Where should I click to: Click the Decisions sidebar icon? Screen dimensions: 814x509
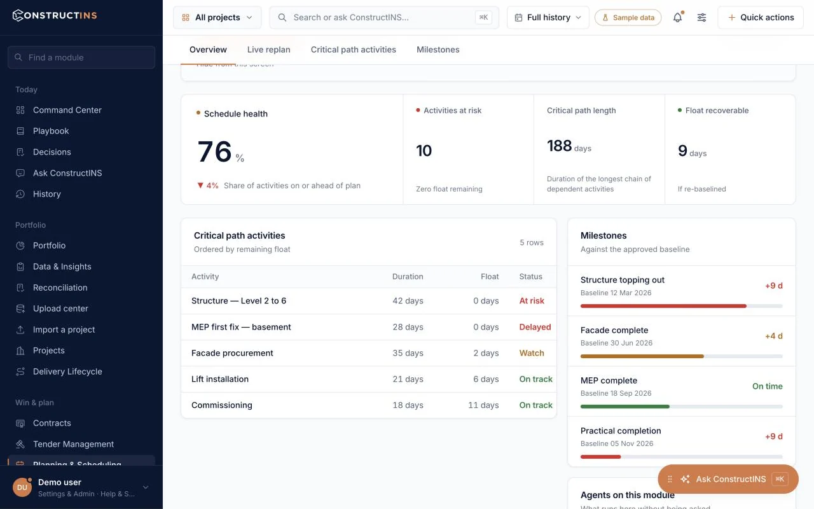click(x=20, y=152)
